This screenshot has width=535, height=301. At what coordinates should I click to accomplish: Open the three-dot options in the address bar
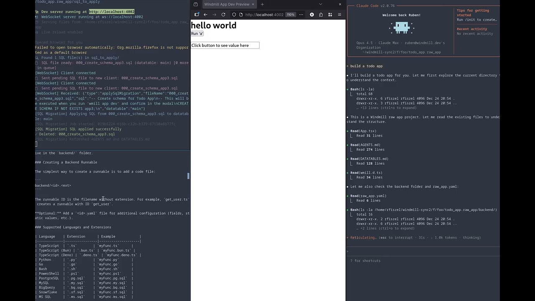coord(301,15)
